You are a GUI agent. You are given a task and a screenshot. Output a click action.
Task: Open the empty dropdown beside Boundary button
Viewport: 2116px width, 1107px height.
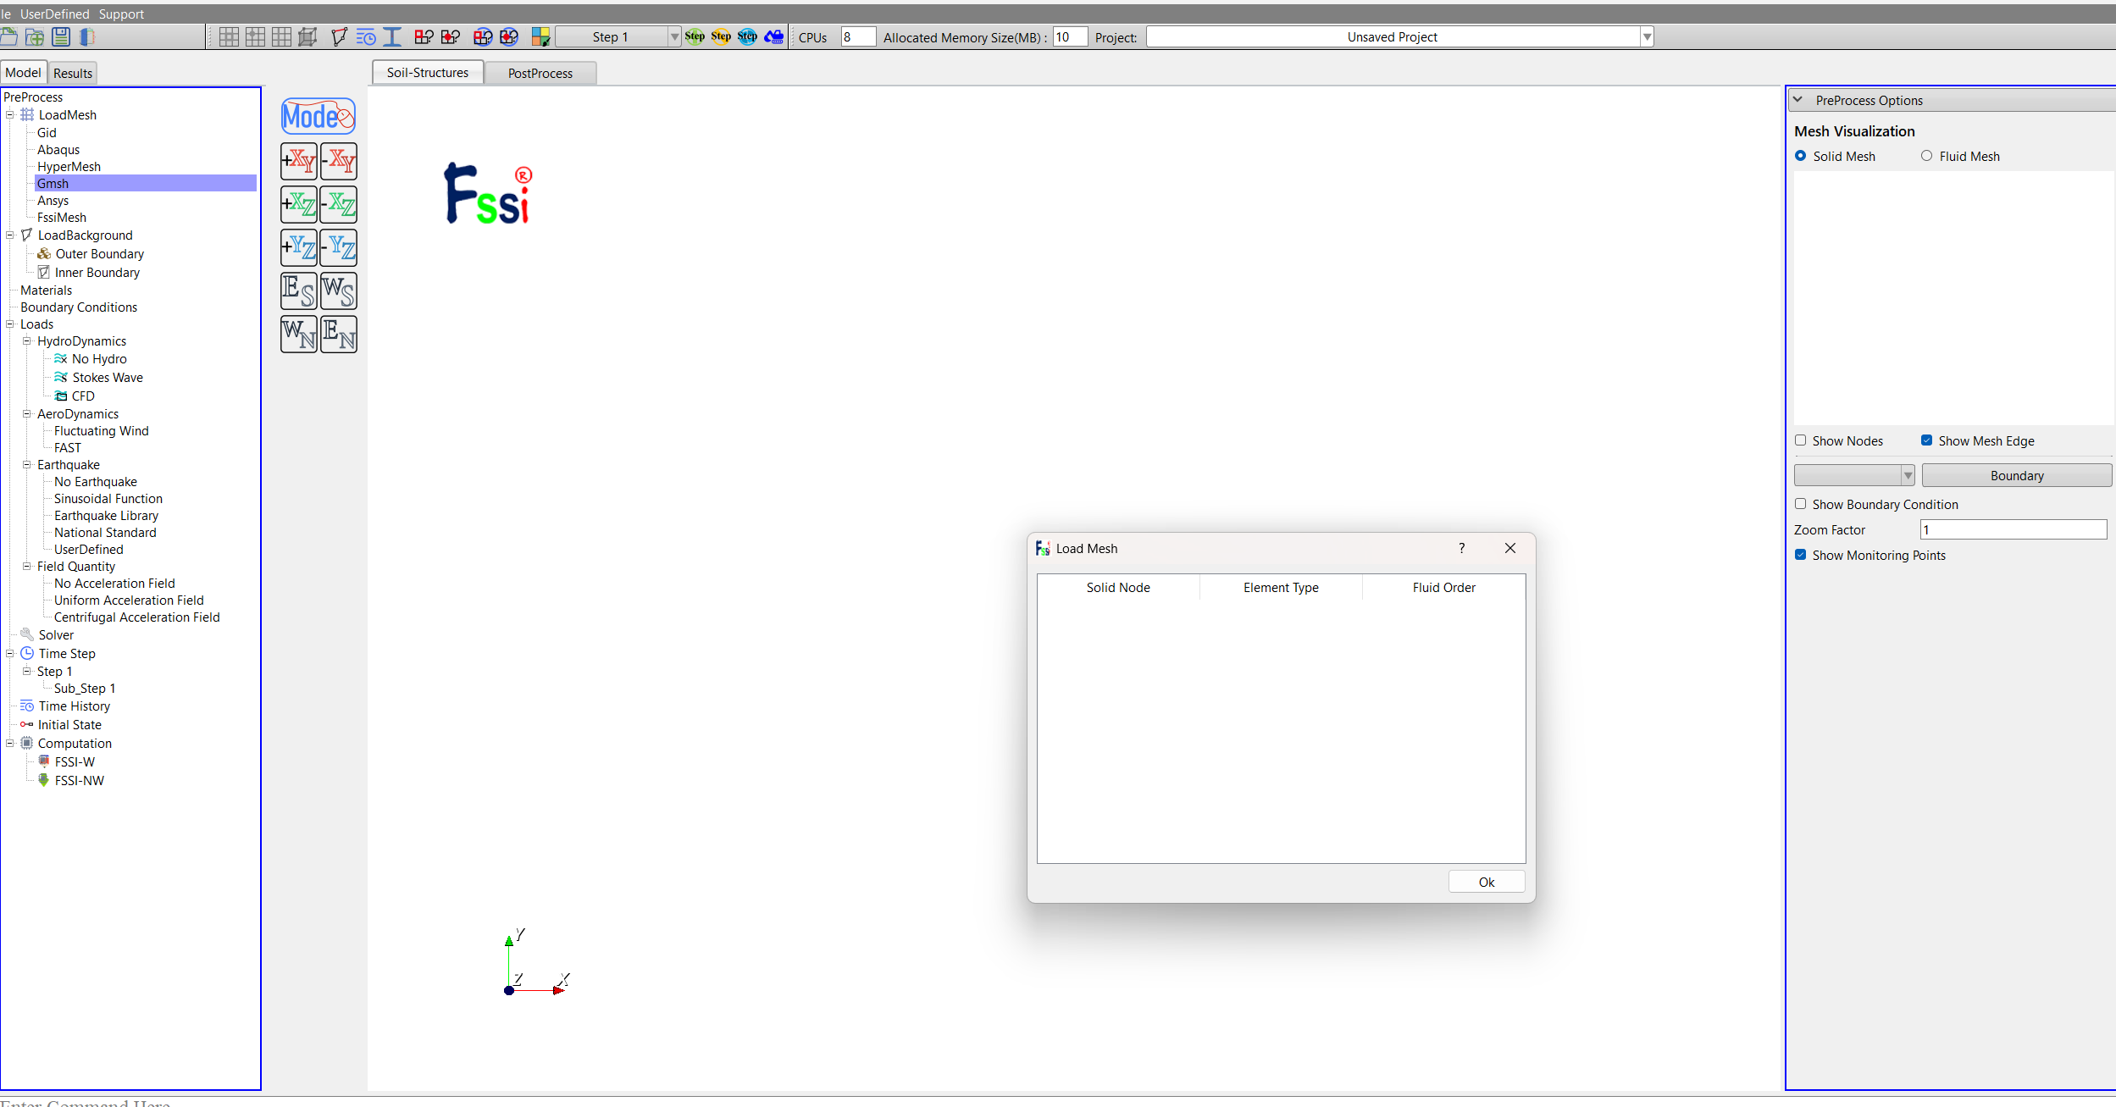1854,475
